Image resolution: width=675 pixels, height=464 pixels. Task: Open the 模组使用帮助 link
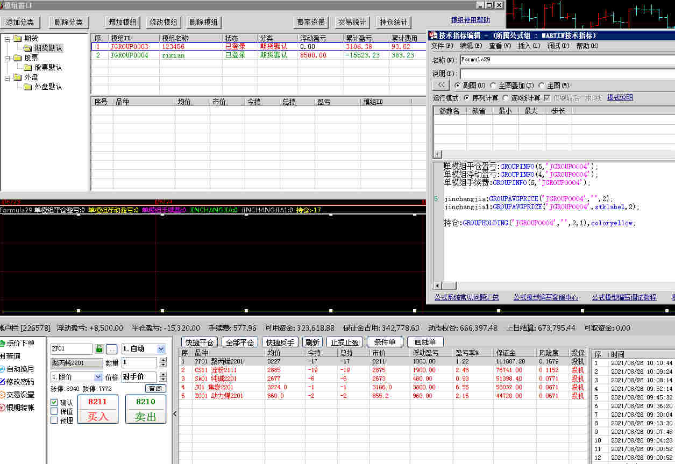tap(471, 20)
